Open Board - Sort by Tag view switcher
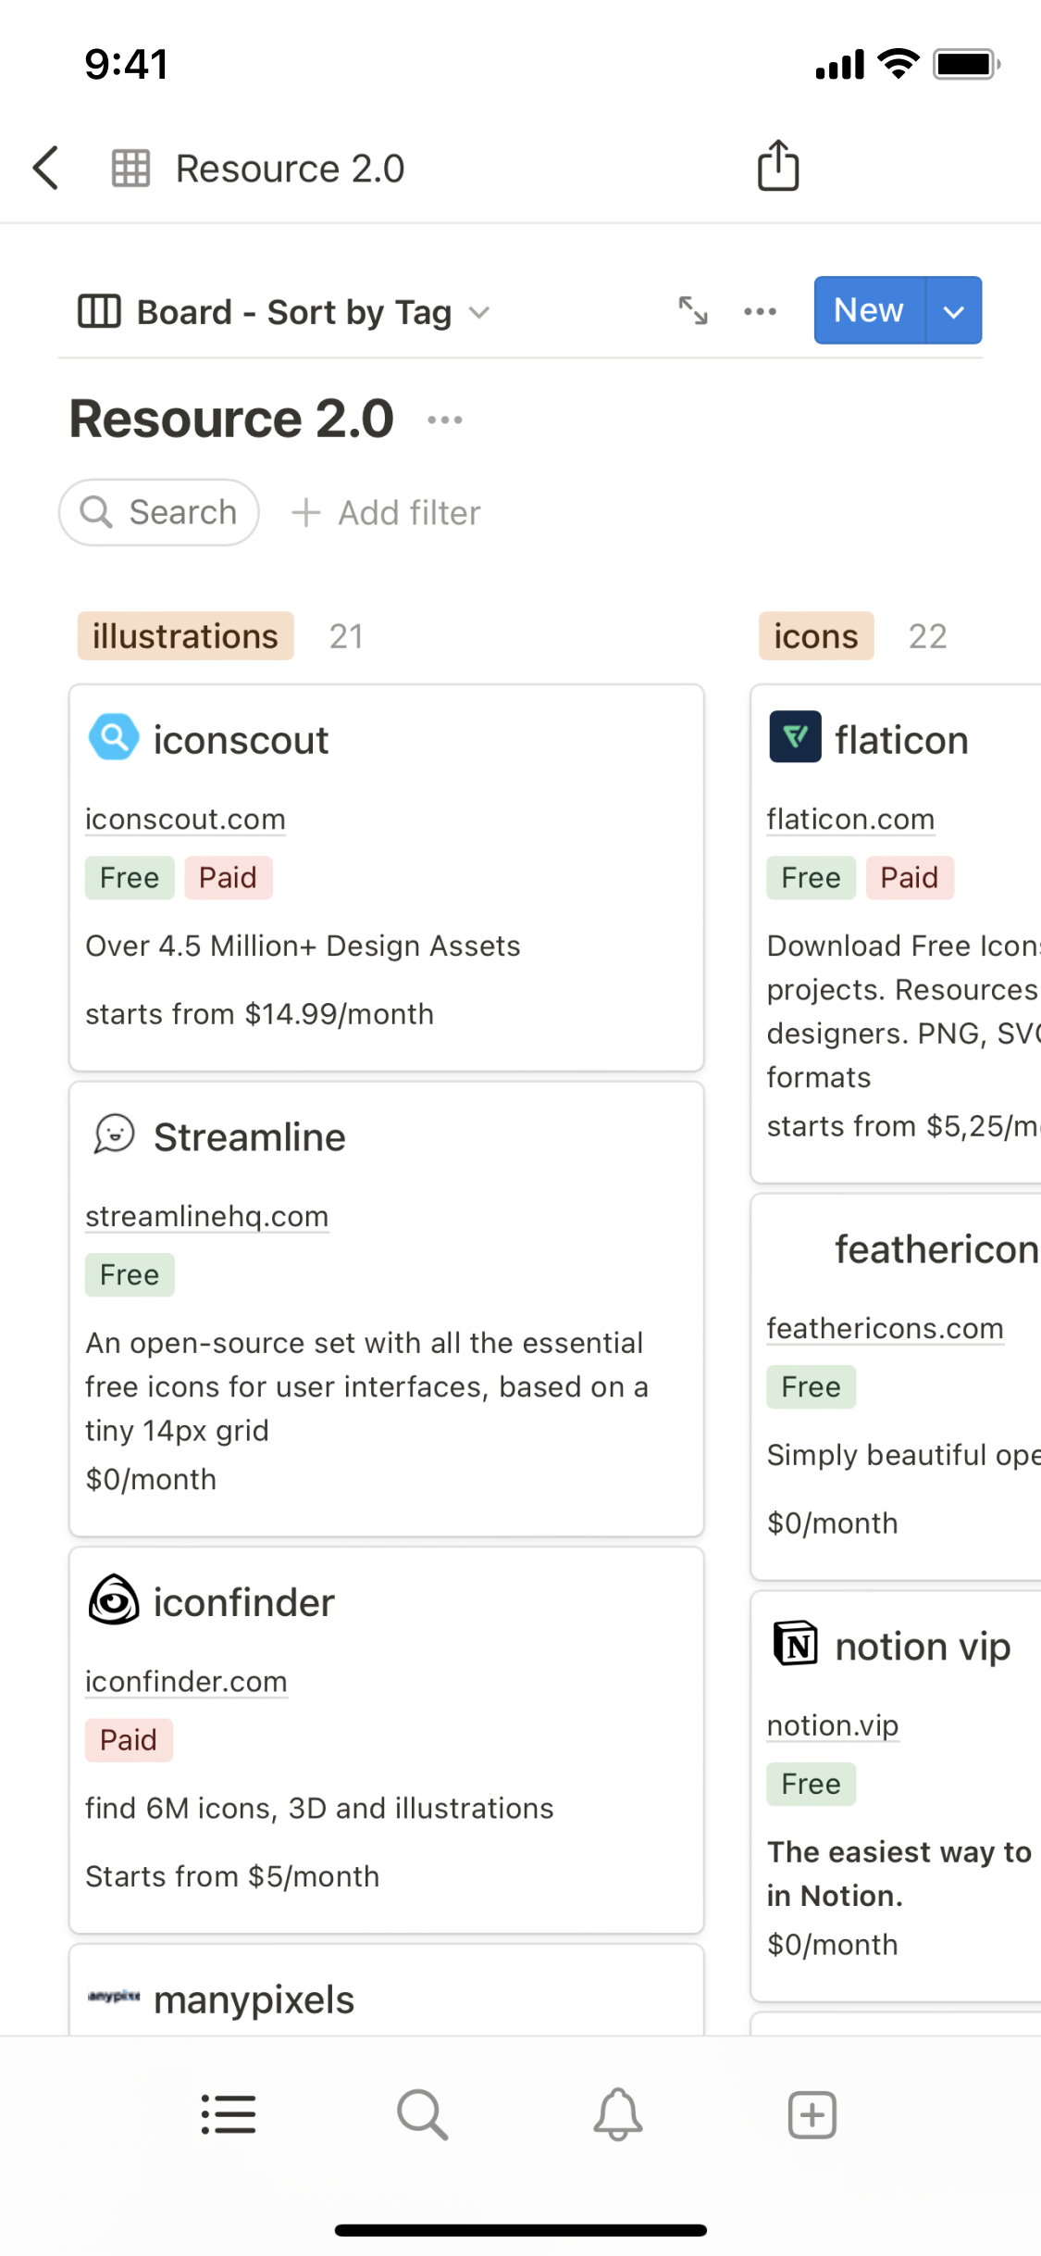The height and width of the screenshot is (2256, 1041). click(x=283, y=312)
